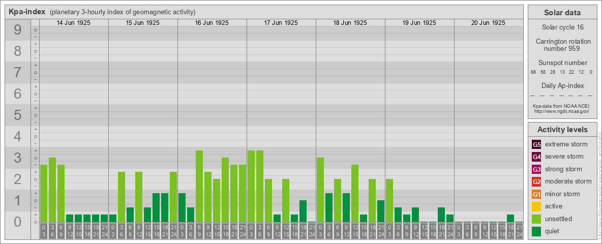The image size is (602, 244).
Task: Select the 15 Jun 1925 date header
Action: [143, 23]
